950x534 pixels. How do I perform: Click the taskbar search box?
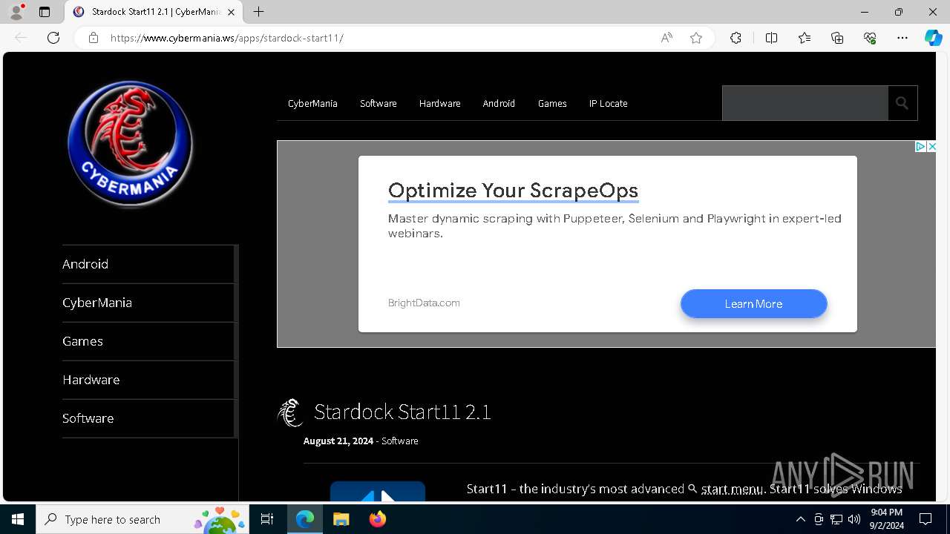(x=142, y=519)
